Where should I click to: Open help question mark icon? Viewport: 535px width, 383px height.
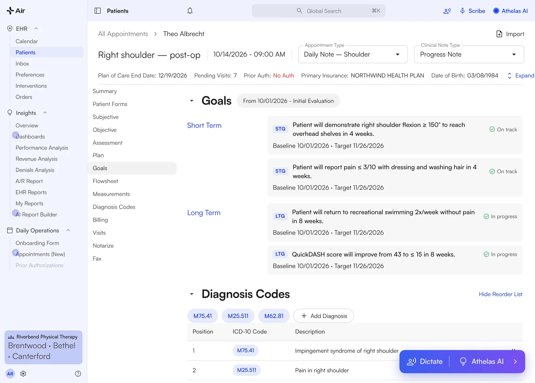pyautogui.click(x=78, y=374)
